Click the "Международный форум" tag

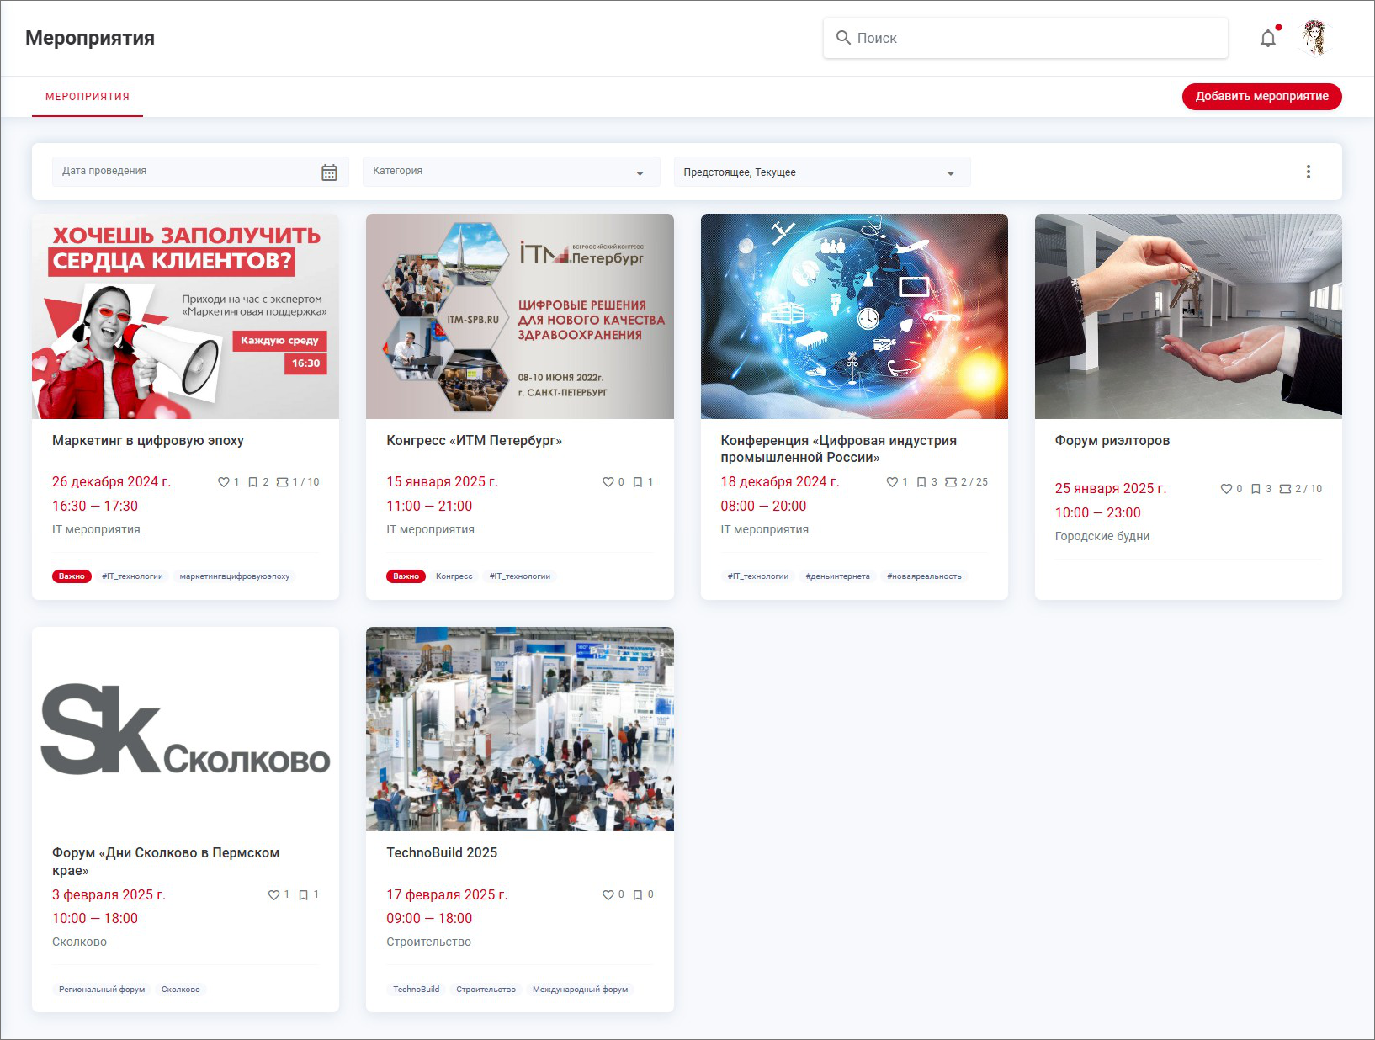pos(580,990)
